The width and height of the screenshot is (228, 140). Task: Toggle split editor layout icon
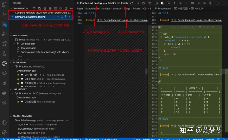click(x=217, y=3)
